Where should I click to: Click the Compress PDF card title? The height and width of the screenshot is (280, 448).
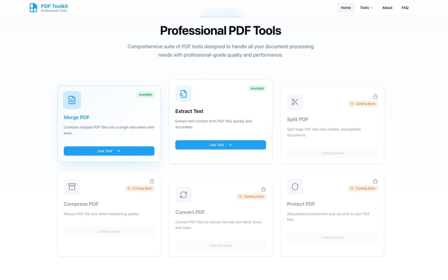tap(81, 204)
